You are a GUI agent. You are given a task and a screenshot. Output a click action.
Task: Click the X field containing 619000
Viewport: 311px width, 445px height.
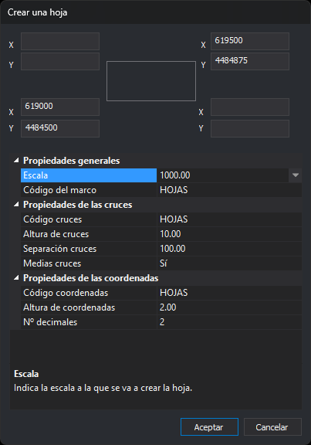[60, 107]
